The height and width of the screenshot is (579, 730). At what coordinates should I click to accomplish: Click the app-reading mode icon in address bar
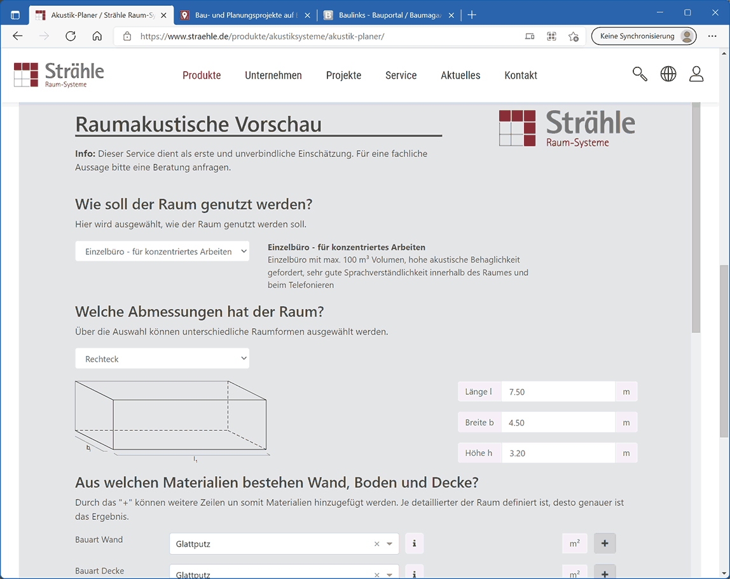(x=530, y=36)
